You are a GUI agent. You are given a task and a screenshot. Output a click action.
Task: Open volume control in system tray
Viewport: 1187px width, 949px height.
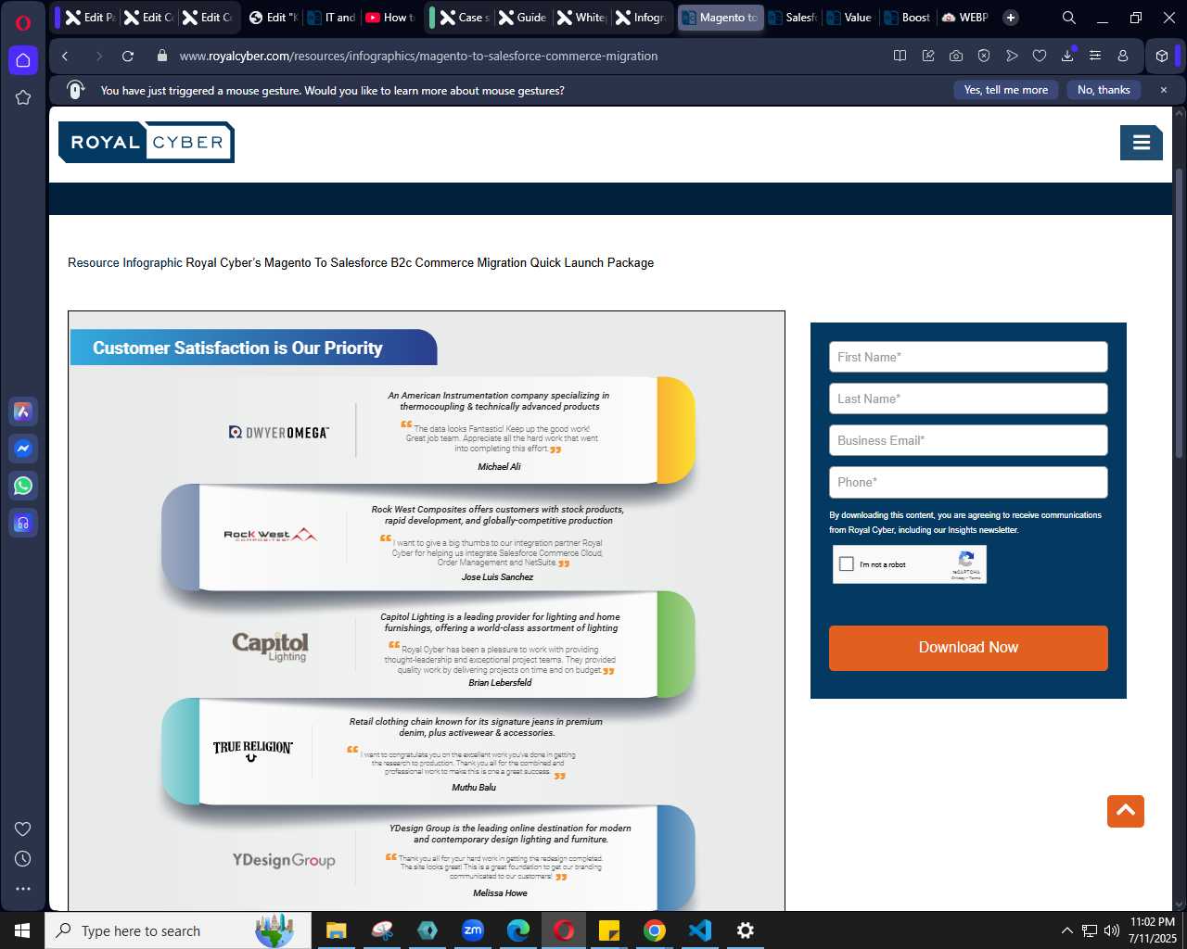[x=1112, y=930]
